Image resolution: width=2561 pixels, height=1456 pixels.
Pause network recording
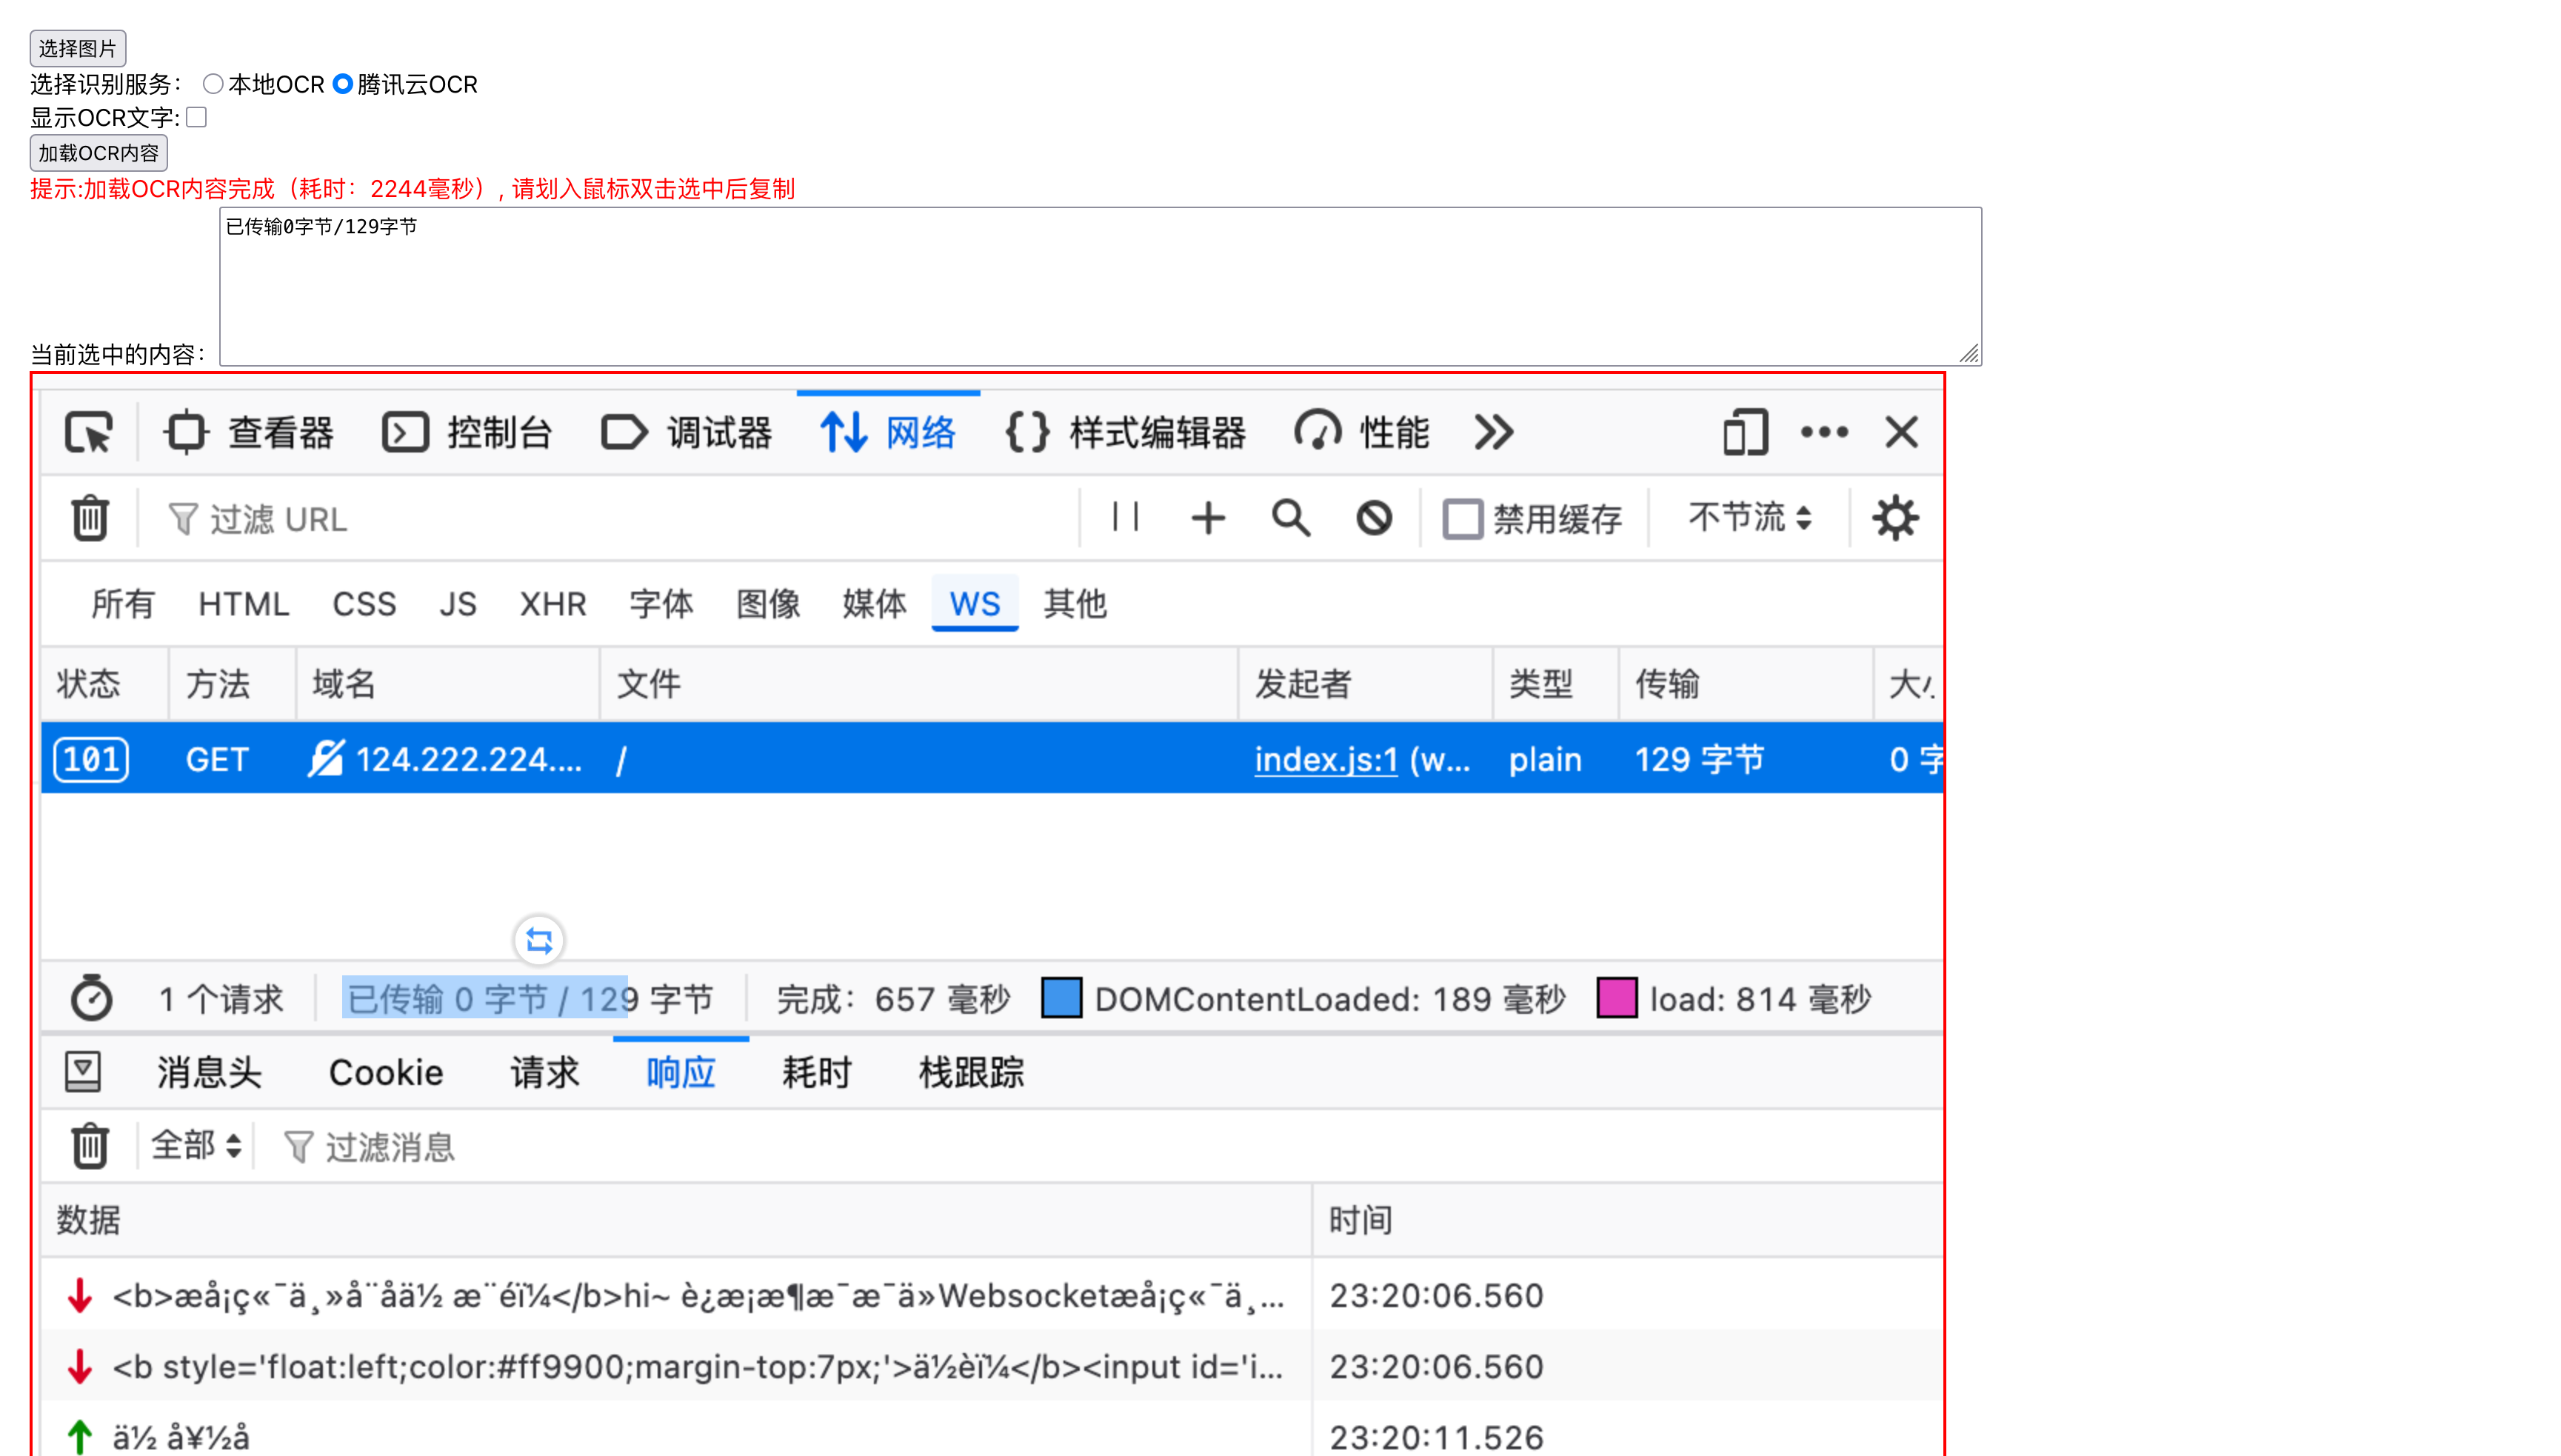tap(1125, 517)
